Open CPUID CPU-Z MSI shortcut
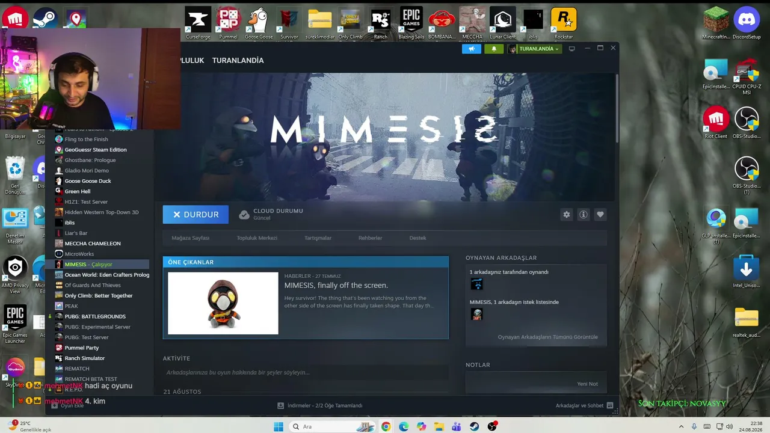This screenshot has width=770, height=433. click(747, 77)
